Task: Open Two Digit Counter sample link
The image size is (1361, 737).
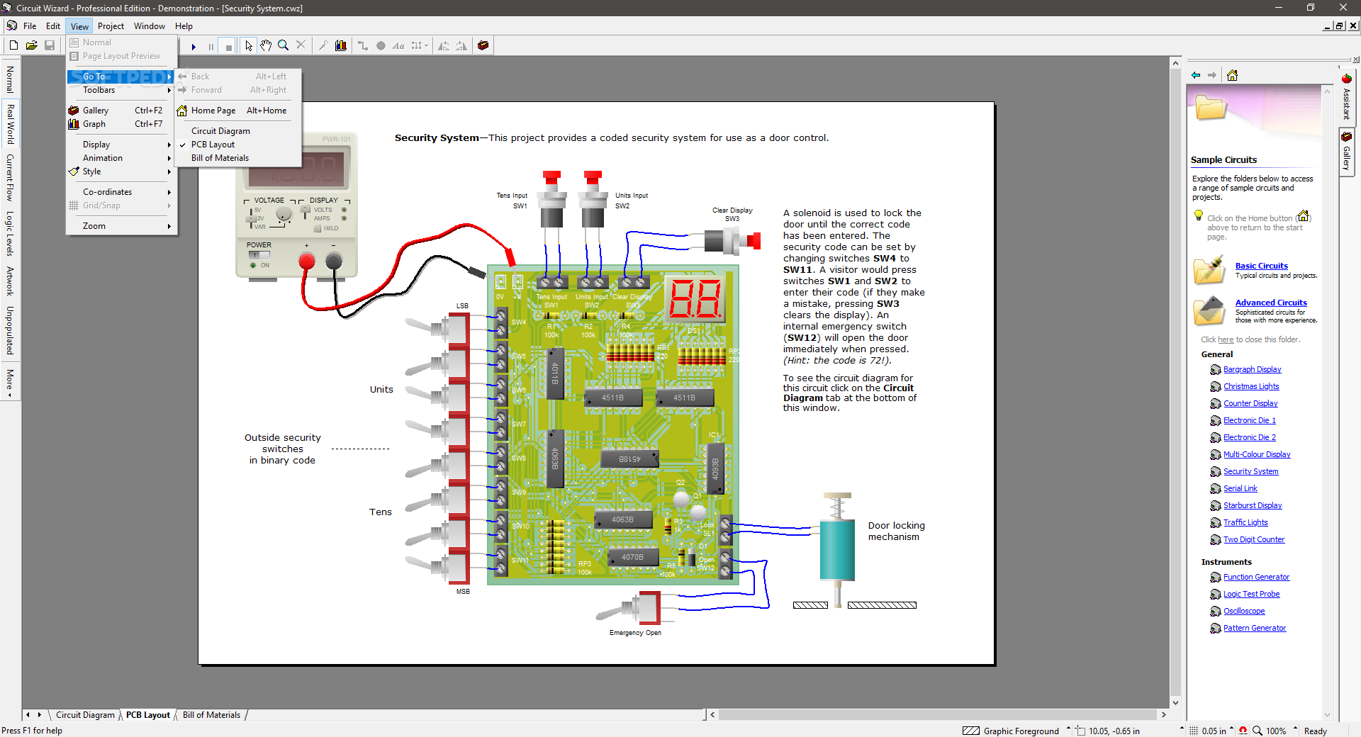Action: click(1253, 539)
